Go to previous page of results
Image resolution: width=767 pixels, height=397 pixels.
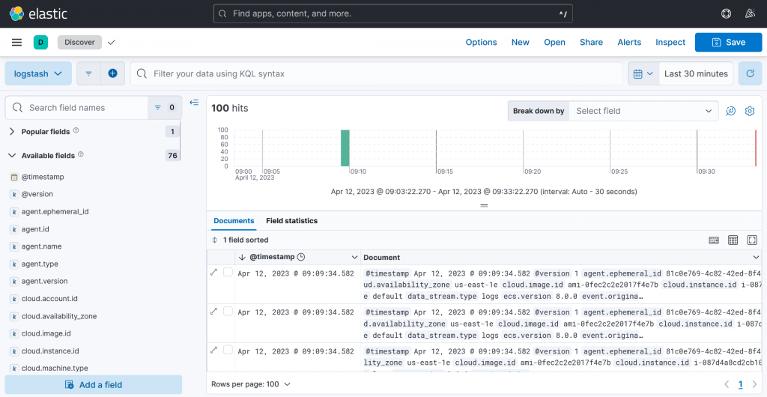pos(727,384)
